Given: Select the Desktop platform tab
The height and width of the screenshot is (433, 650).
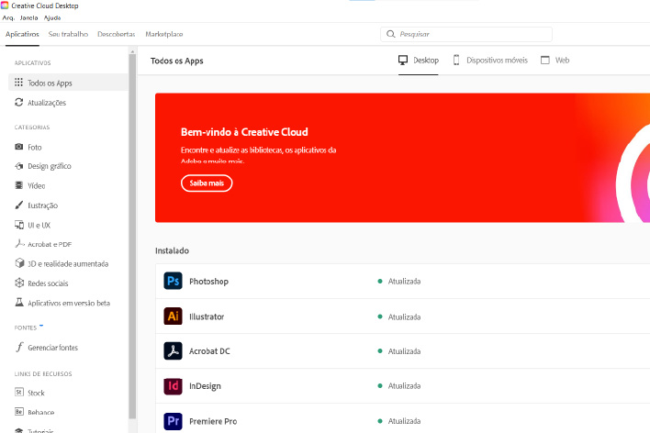Looking at the screenshot, I should 419,60.
